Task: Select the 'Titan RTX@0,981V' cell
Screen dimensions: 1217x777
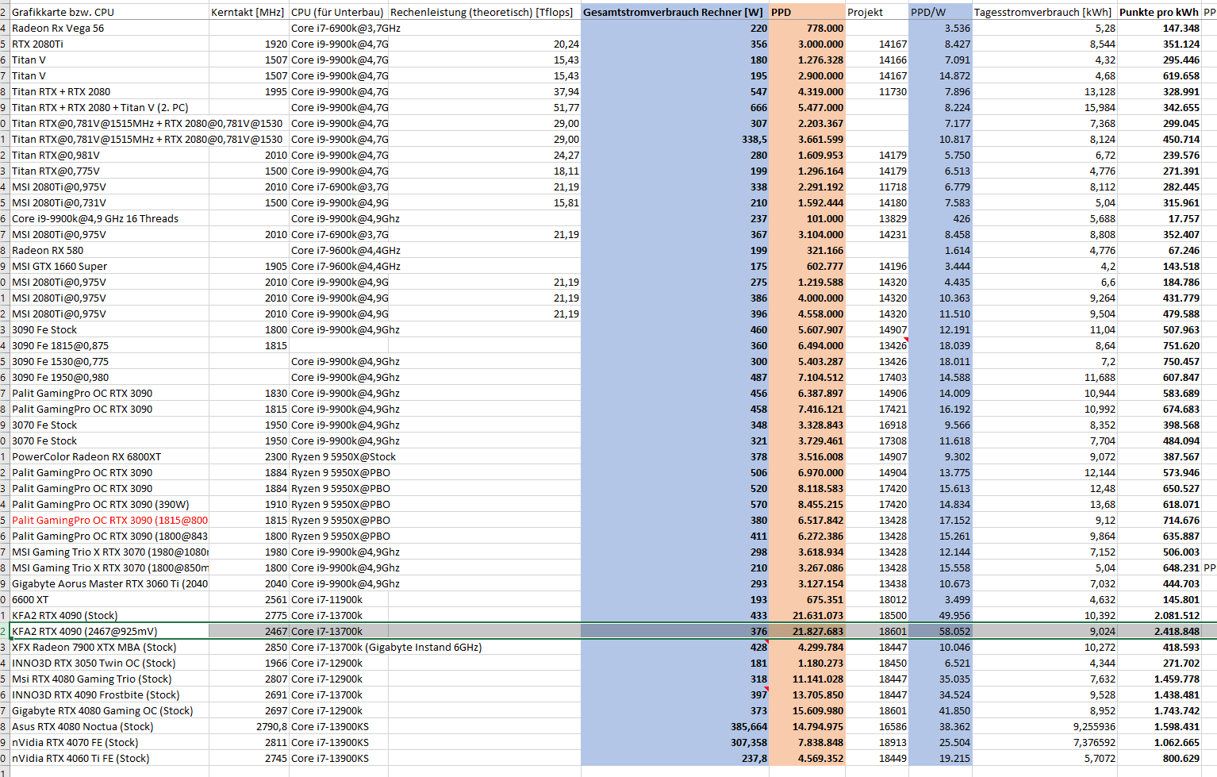Action: point(109,155)
